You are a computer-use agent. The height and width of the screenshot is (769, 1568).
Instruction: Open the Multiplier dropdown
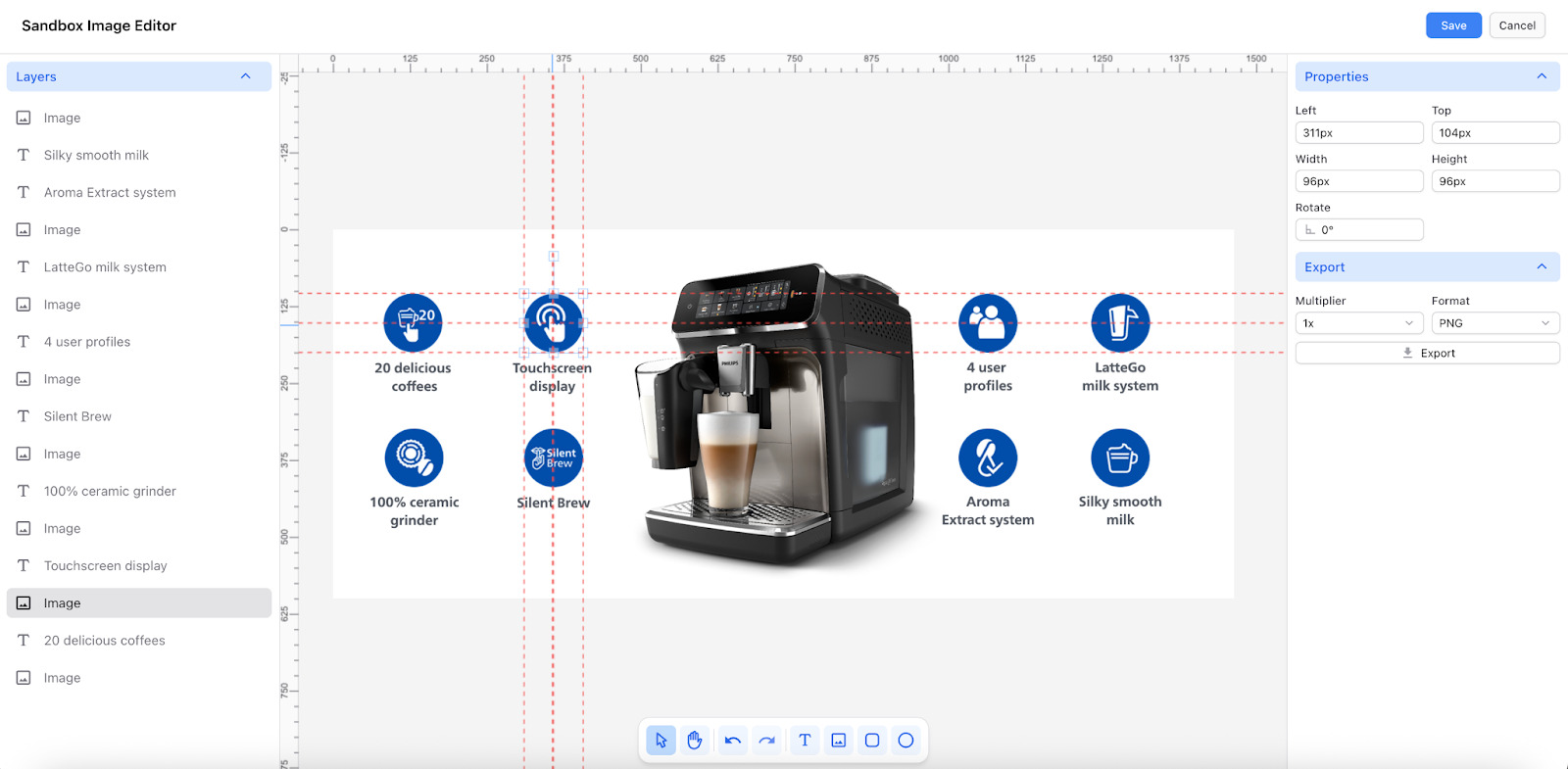click(x=1358, y=323)
